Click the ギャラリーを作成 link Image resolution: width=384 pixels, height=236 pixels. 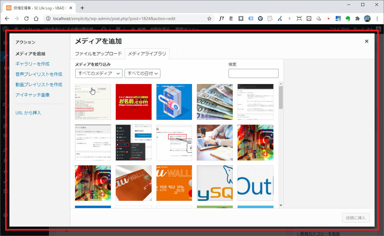33,64
